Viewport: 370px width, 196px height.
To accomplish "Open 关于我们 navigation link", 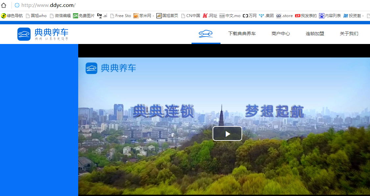I will (349, 33).
